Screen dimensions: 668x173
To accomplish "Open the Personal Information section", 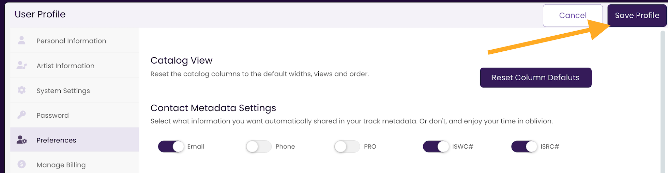I will [75, 40].
